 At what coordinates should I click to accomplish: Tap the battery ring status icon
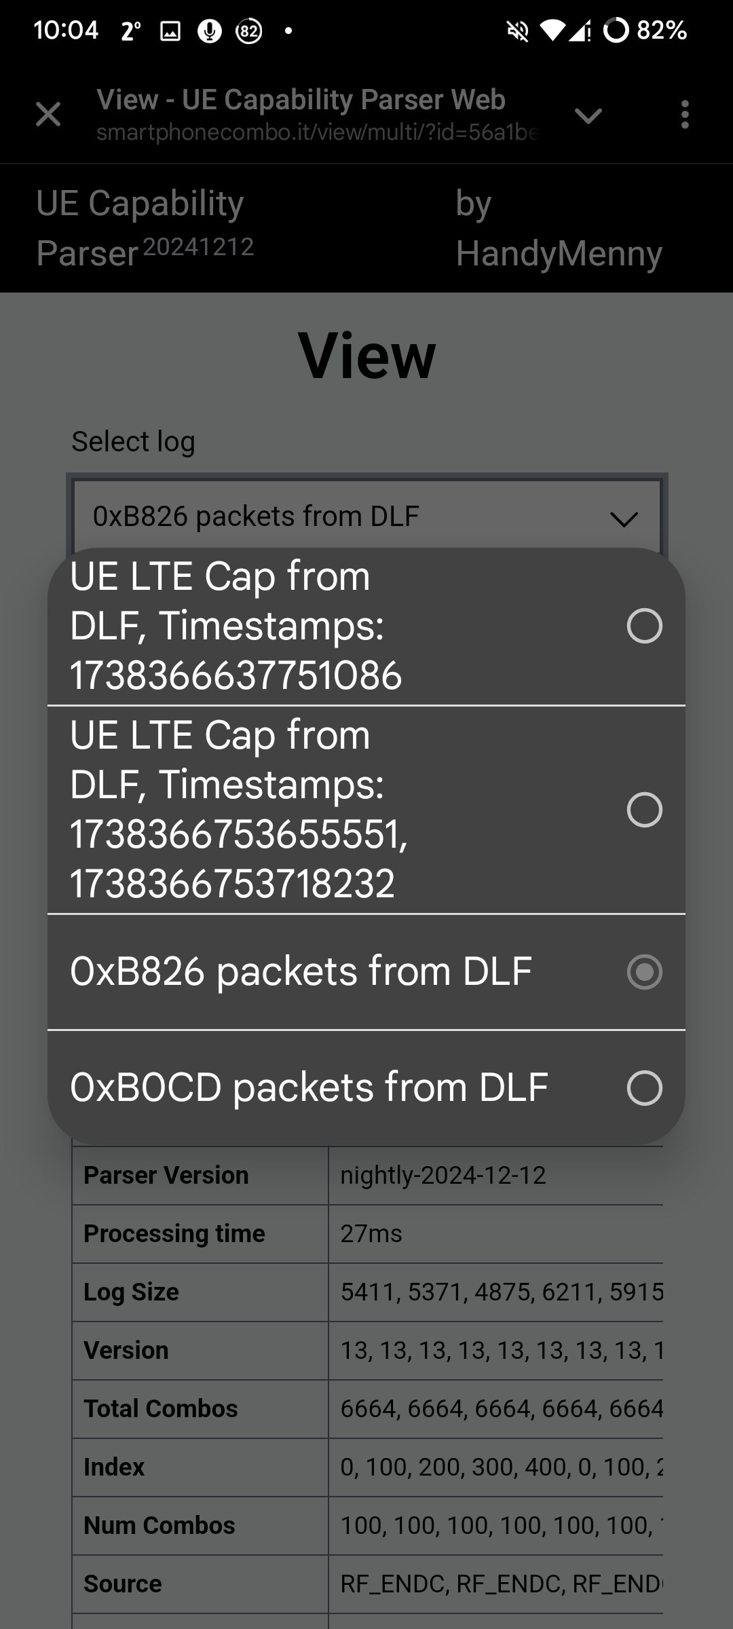(616, 31)
